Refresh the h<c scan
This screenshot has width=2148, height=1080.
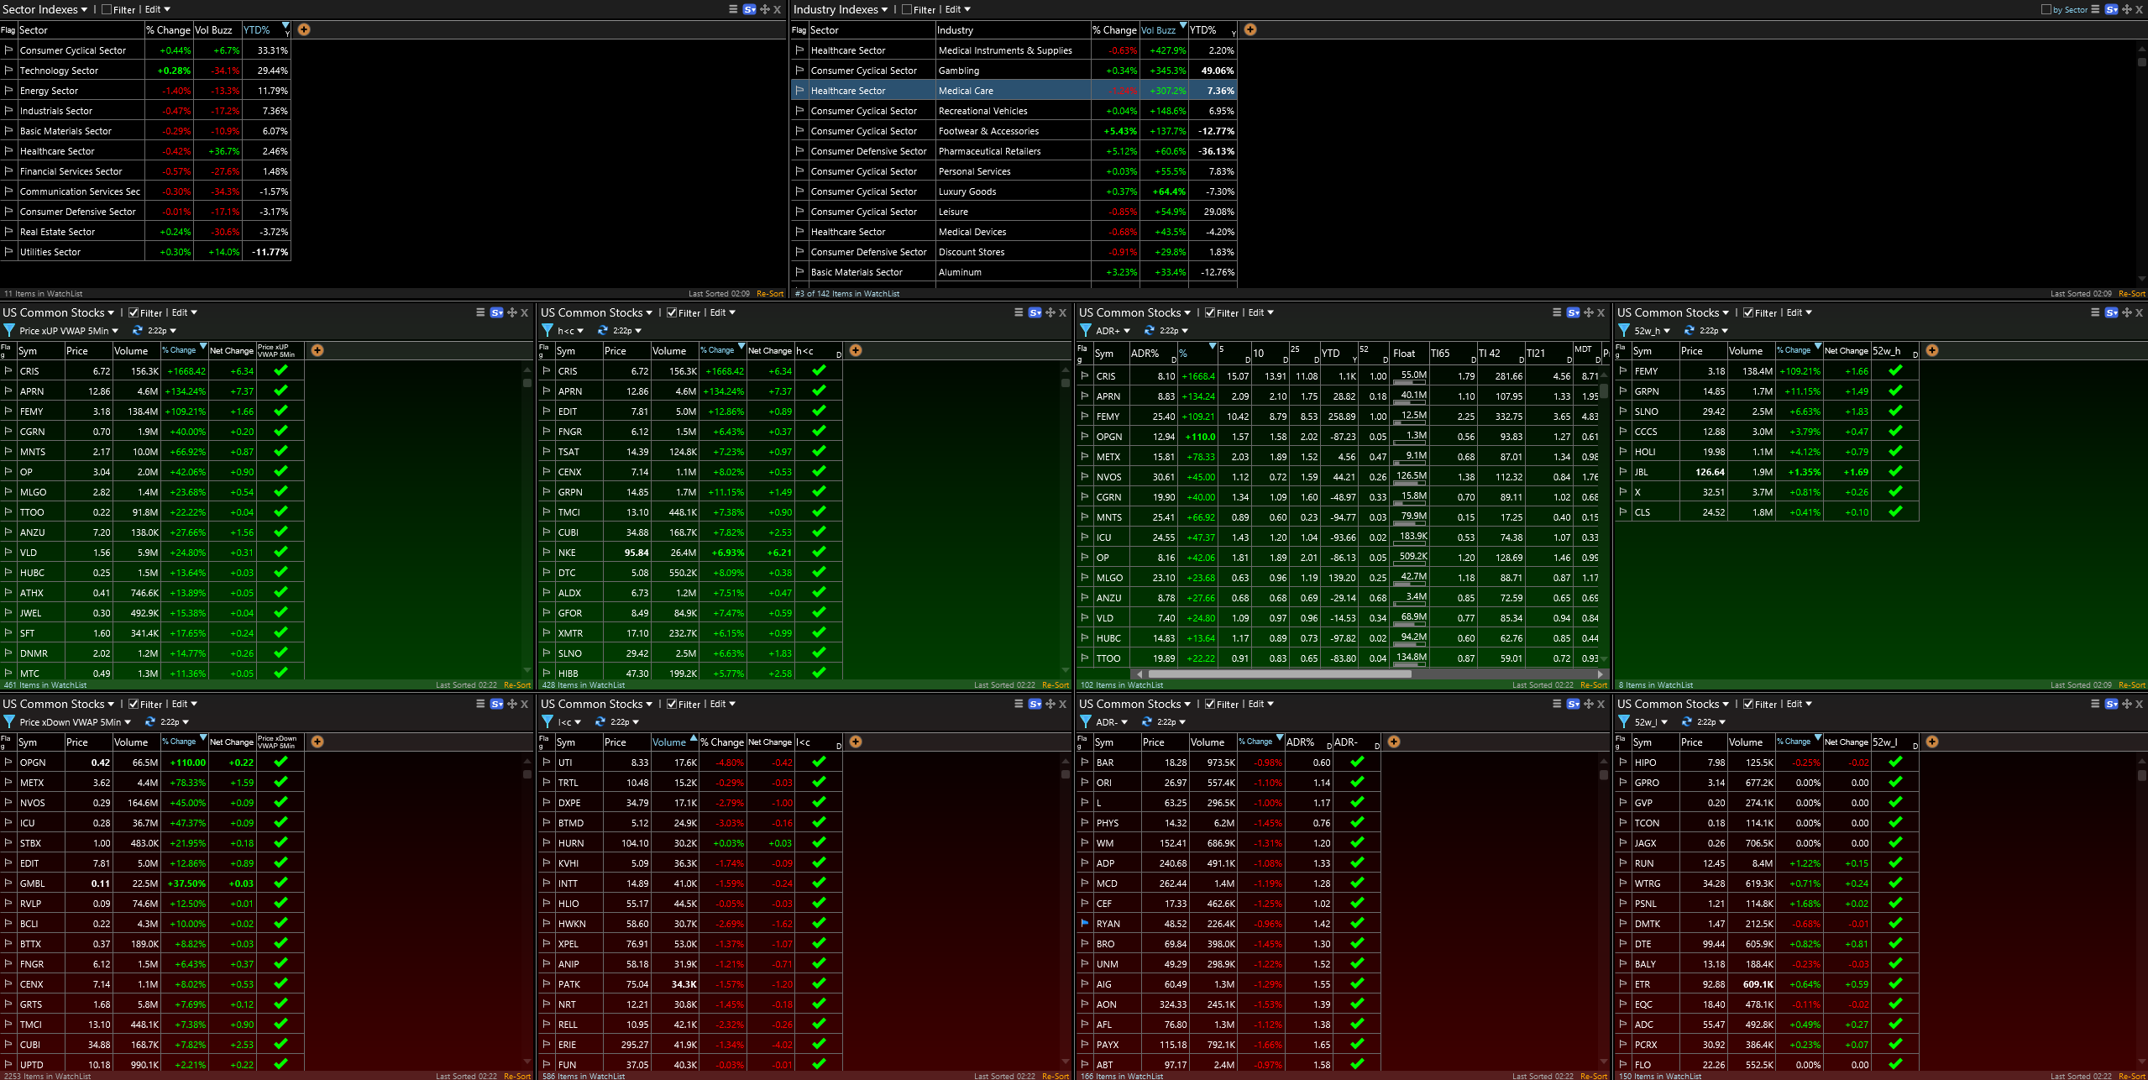602,330
